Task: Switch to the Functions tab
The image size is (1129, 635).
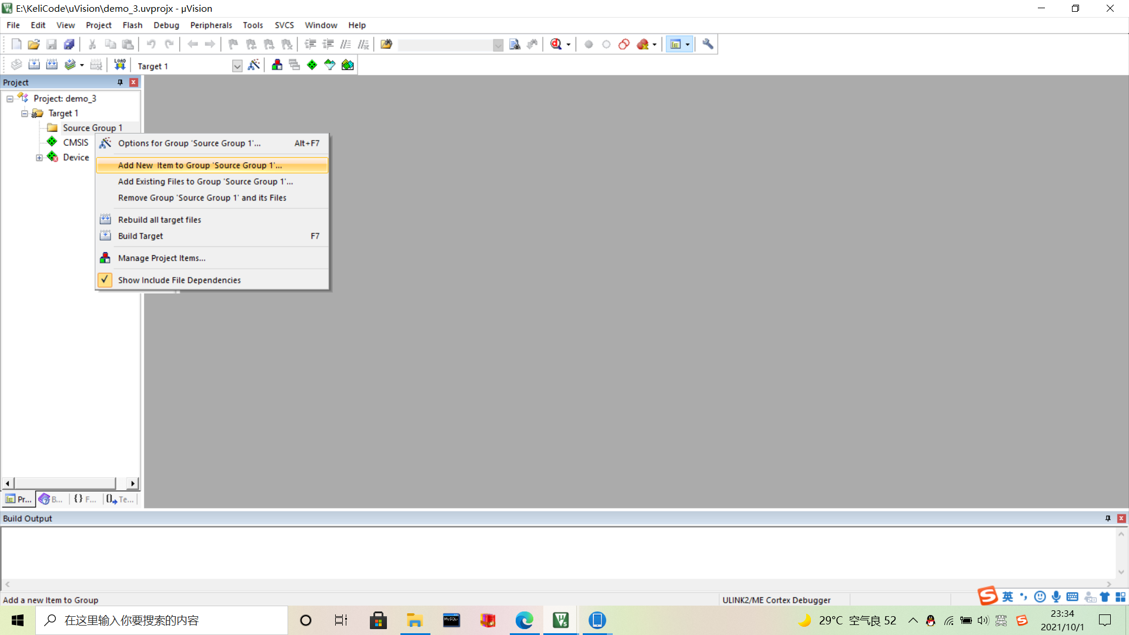Action: [85, 499]
